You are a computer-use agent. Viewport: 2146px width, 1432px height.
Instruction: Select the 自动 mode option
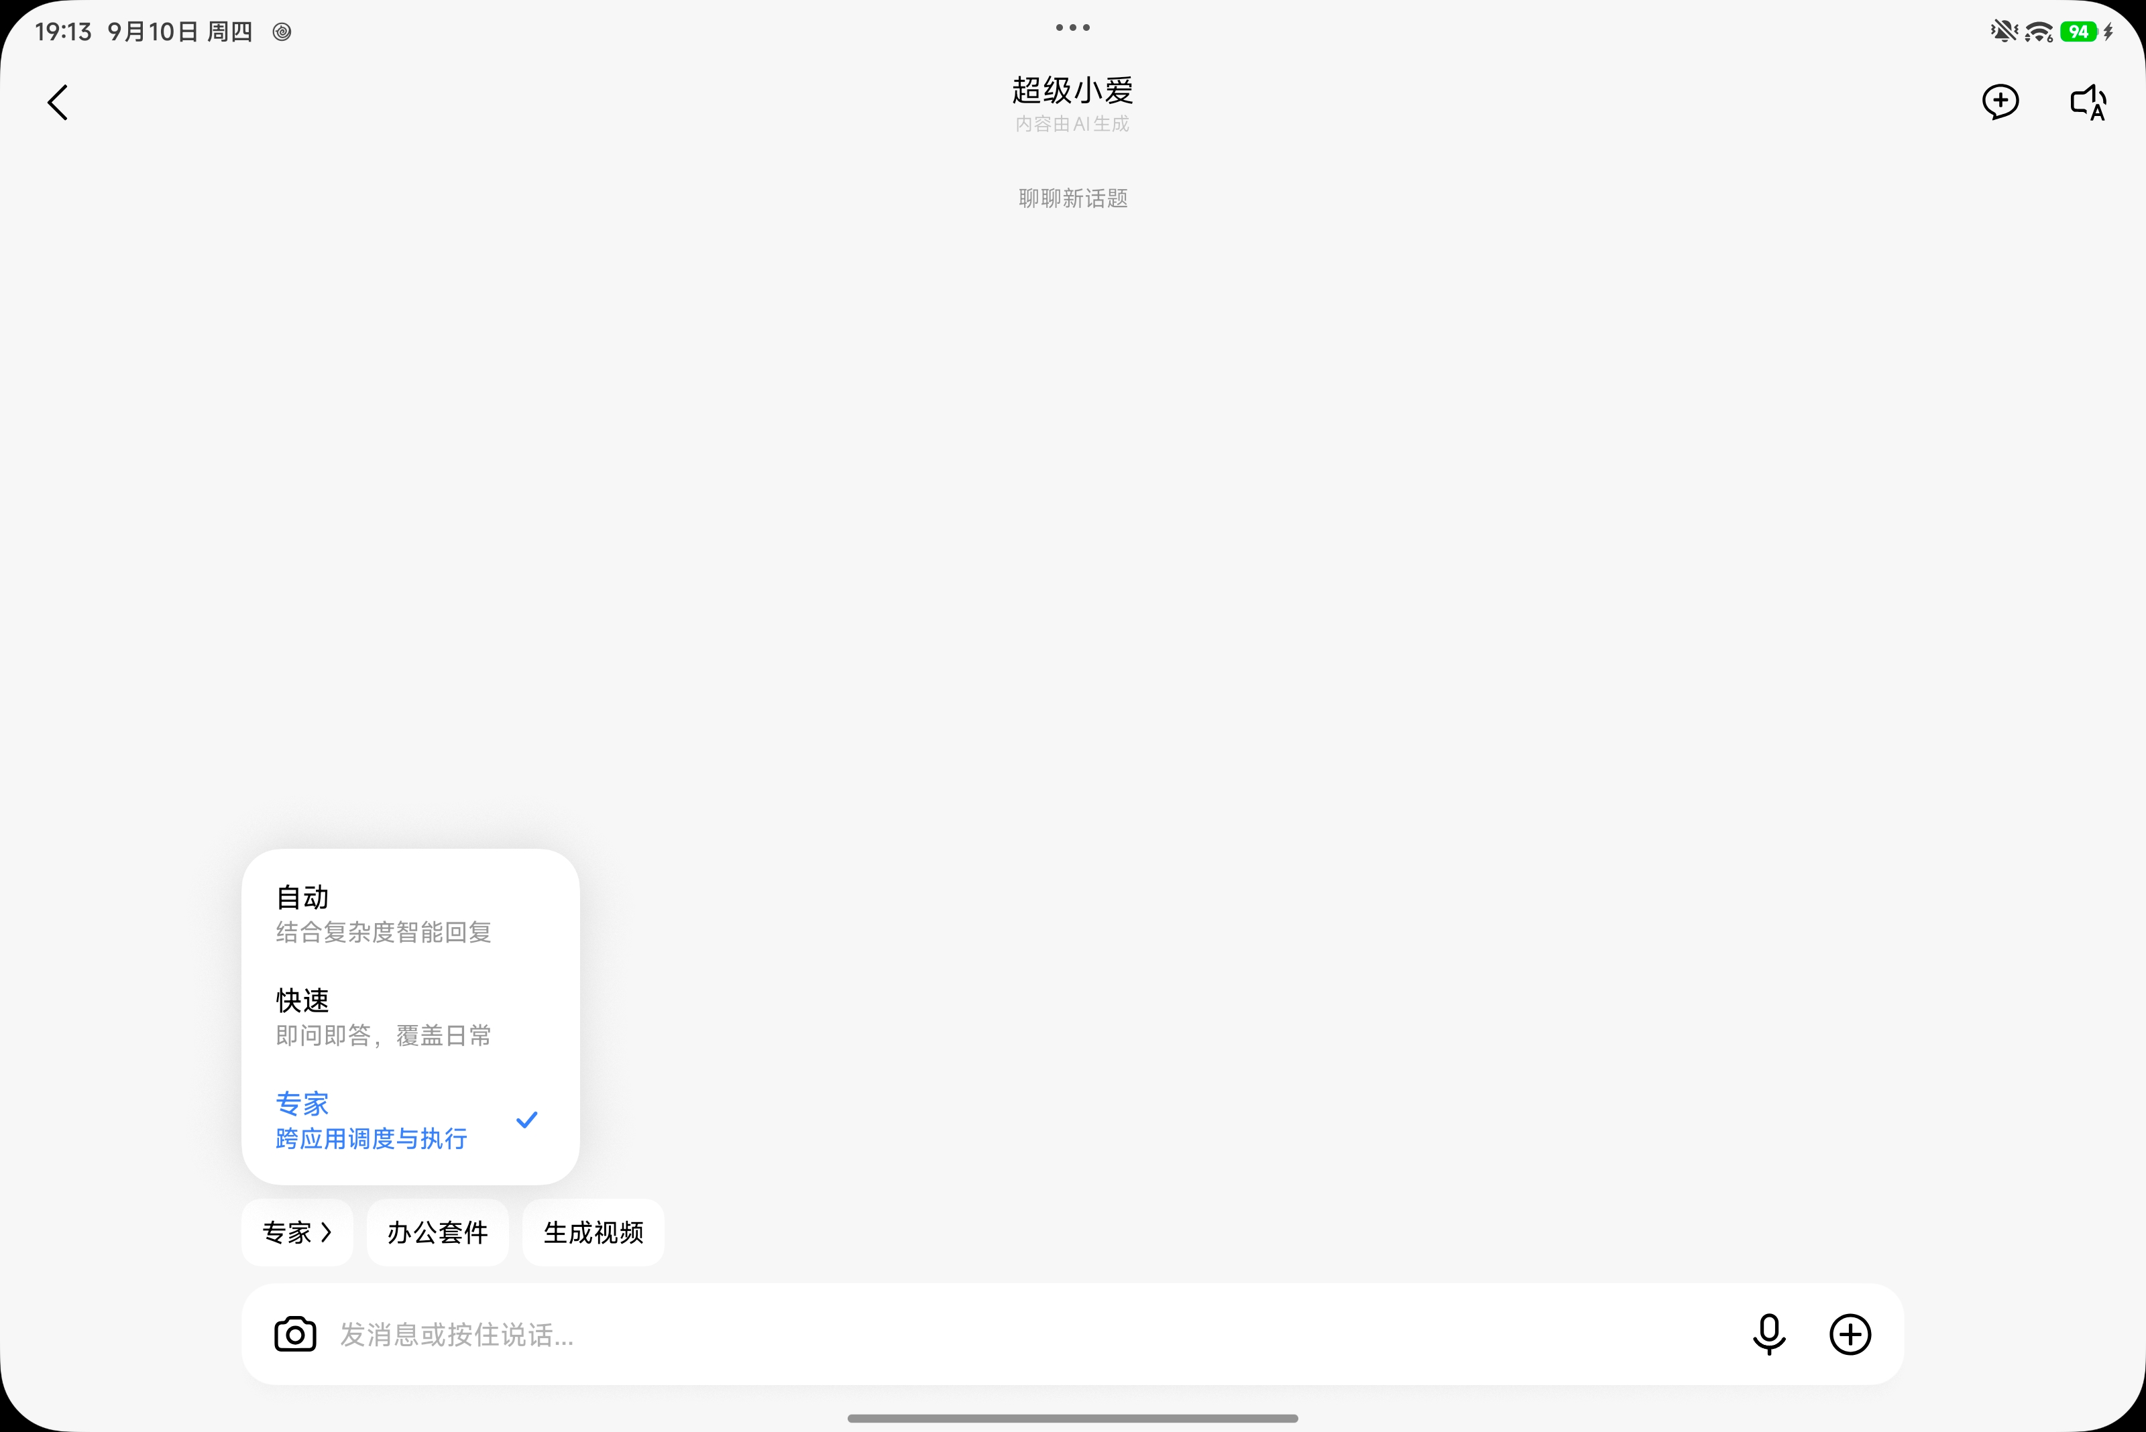[410, 914]
